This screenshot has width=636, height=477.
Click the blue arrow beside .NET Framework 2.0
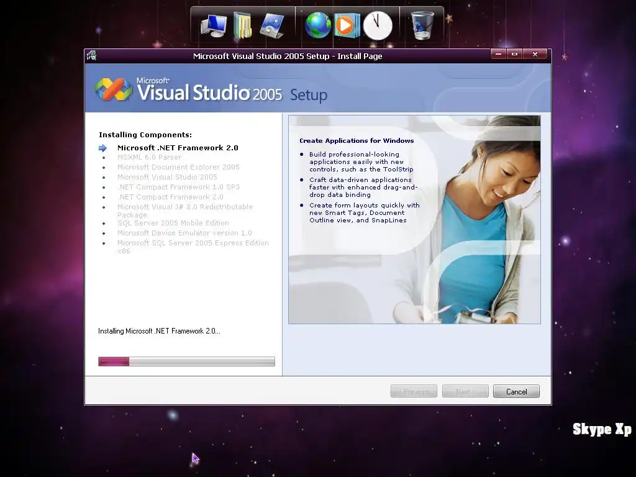(102, 148)
